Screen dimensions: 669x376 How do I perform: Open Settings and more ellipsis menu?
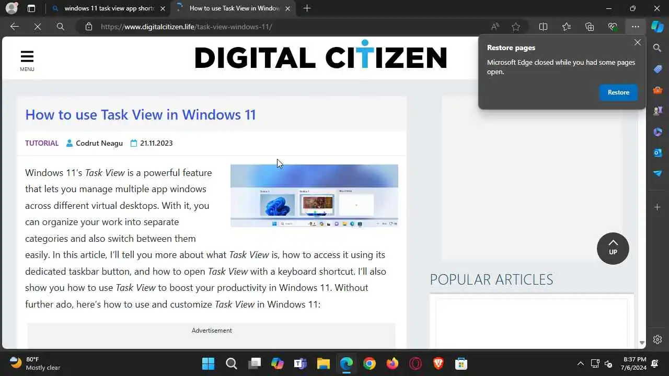pos(635,27)
